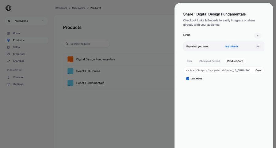Select the Product Card tab

point(235,61)
